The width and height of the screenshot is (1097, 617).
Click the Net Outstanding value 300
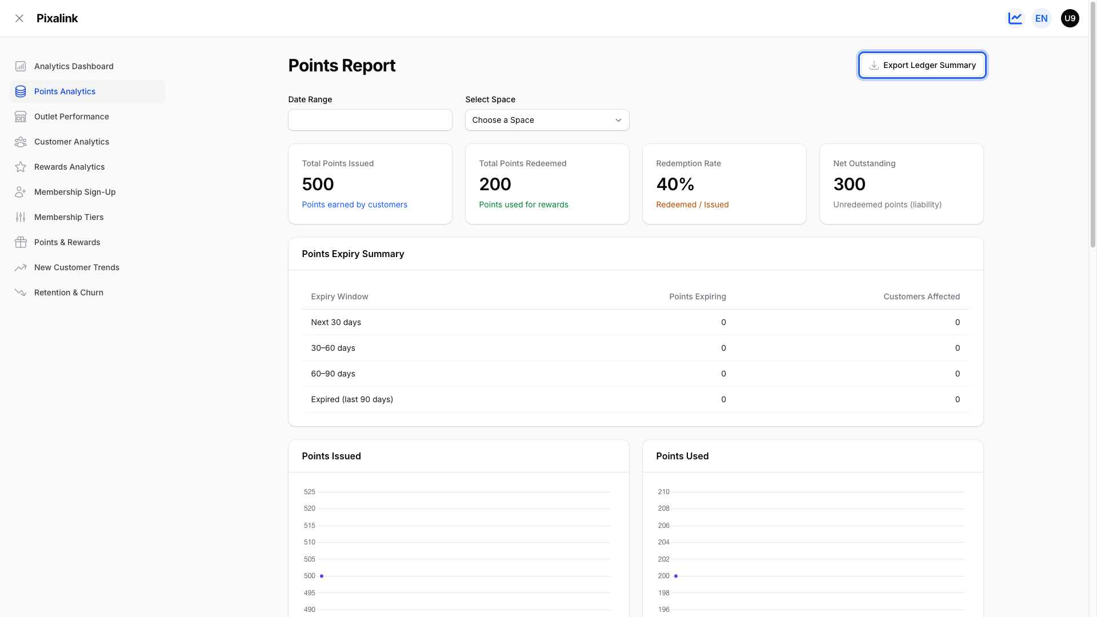[850, 184]
